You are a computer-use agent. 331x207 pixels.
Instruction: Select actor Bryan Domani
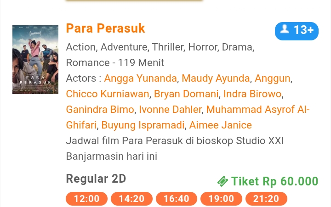tap(186, 94)
